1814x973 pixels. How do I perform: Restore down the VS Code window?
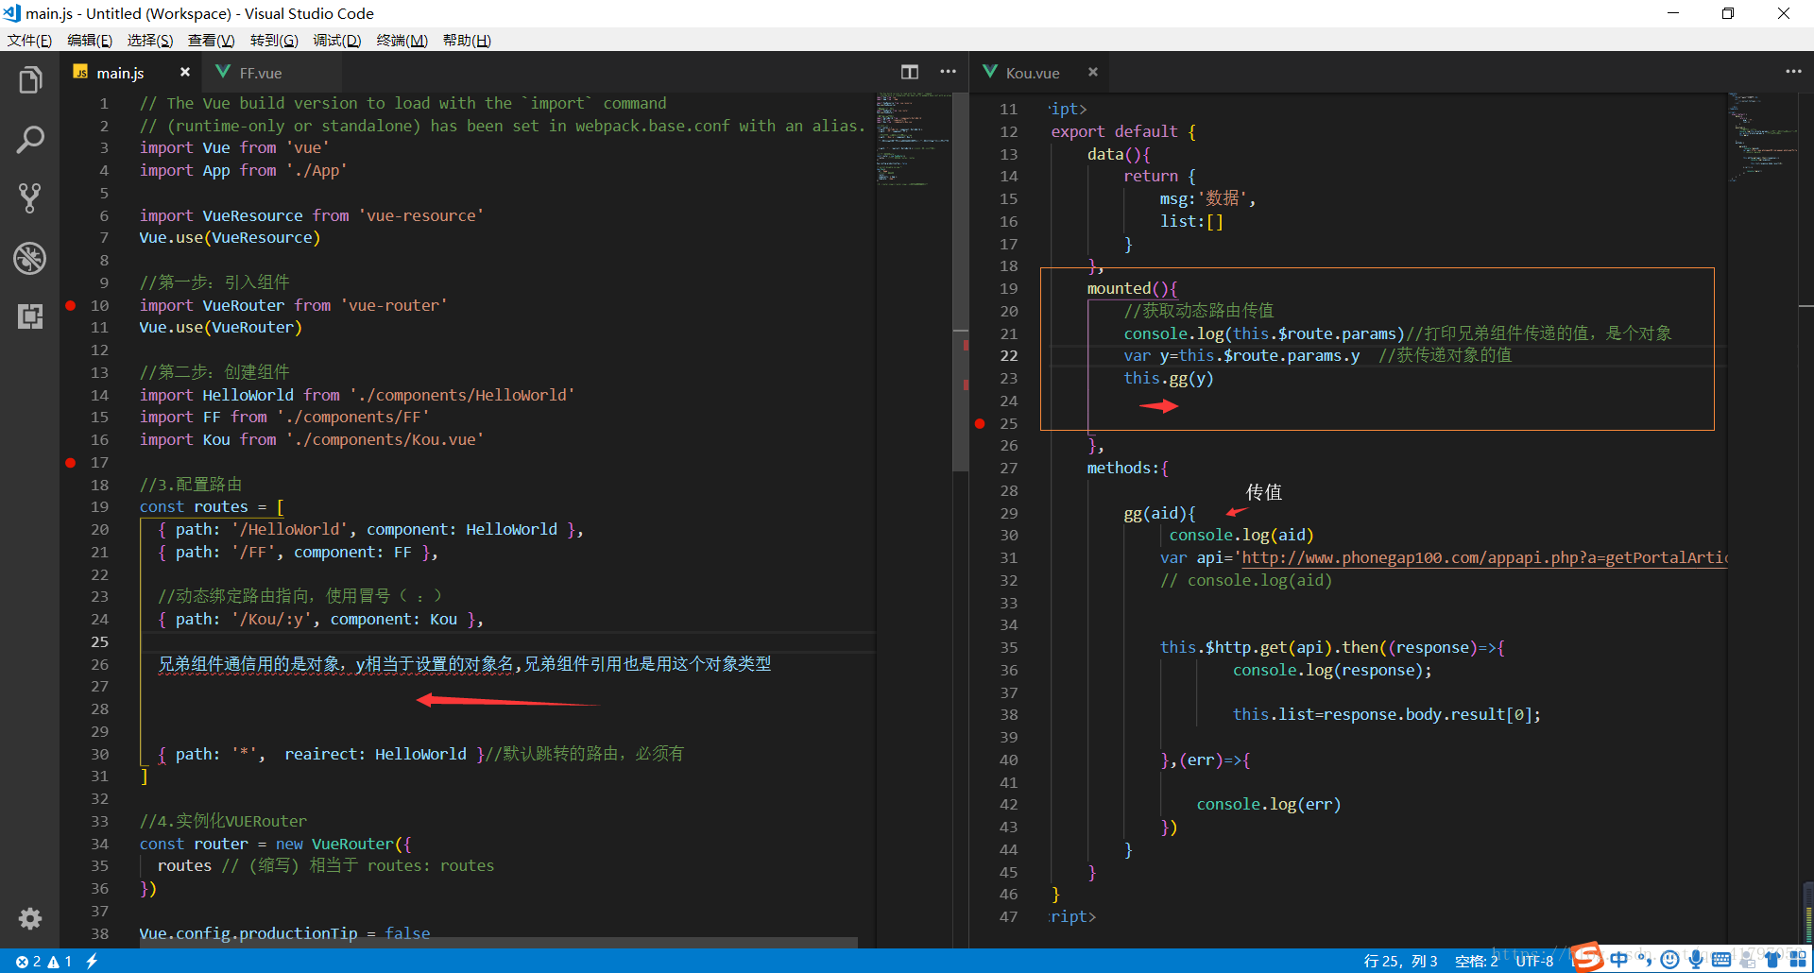[1728, 13]
